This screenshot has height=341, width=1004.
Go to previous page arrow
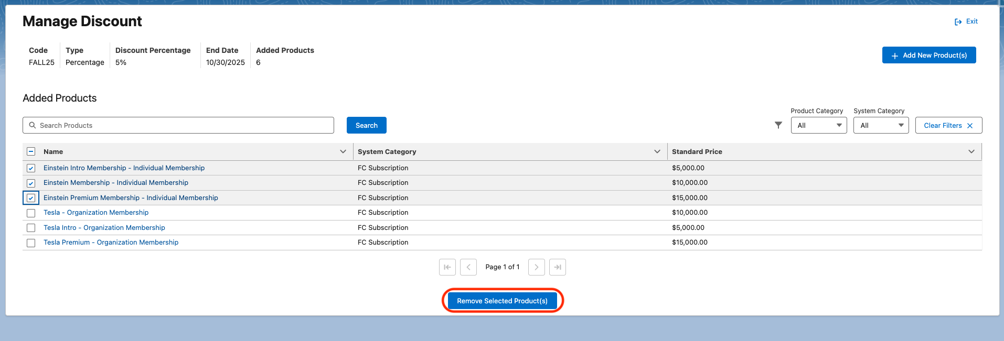468,267
